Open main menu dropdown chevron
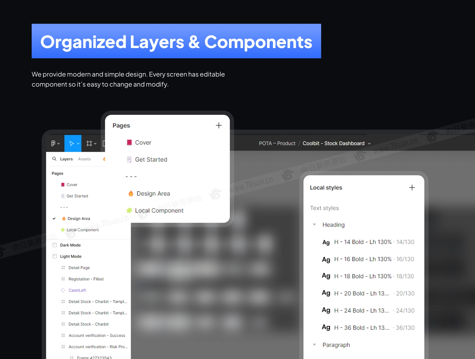The image size is (475, 359). coord(59,144)
